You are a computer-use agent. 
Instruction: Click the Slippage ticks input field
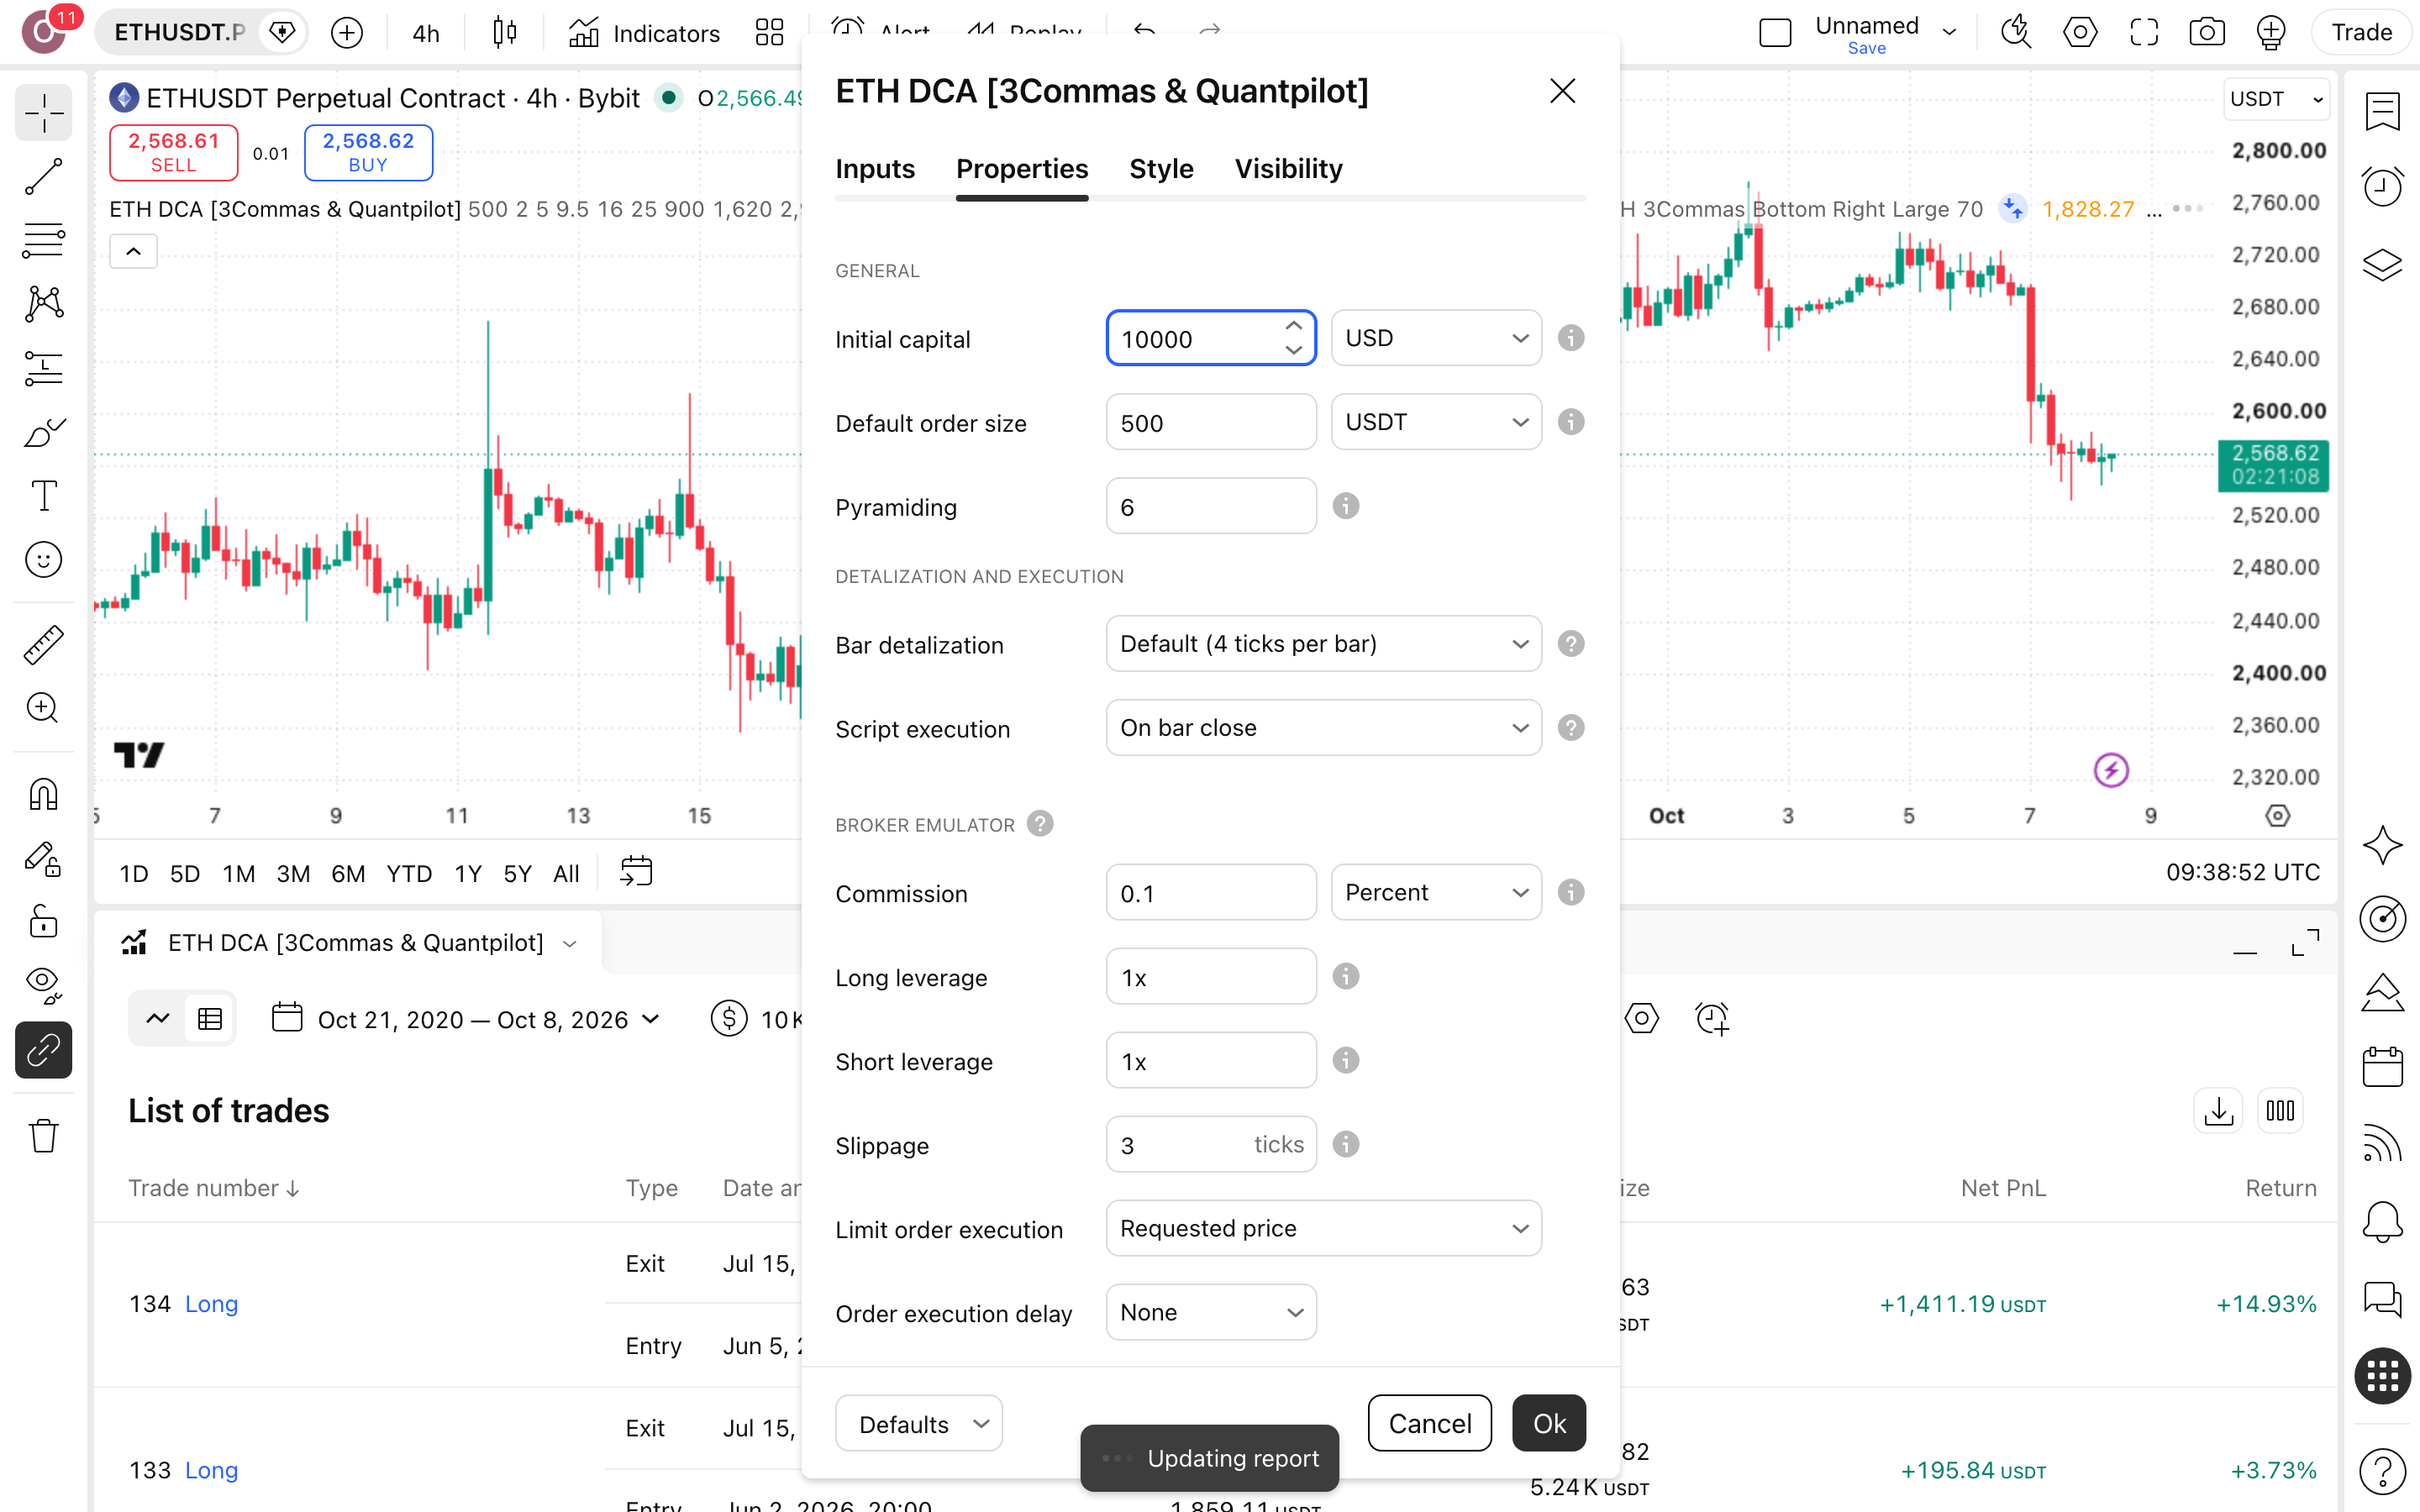(x=1211, y=1145)
